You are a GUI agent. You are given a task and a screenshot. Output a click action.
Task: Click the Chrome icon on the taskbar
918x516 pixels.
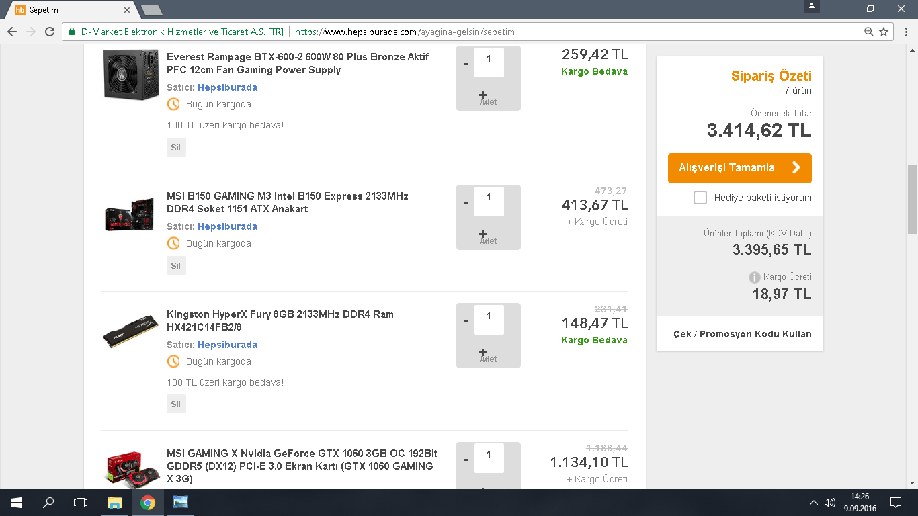[x=148, y=503]
